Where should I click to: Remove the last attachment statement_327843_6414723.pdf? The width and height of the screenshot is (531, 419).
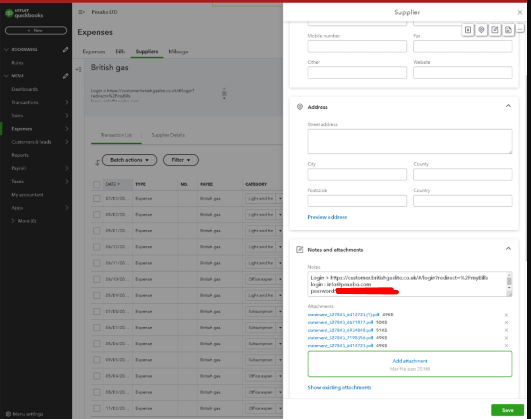pos(506,345)
